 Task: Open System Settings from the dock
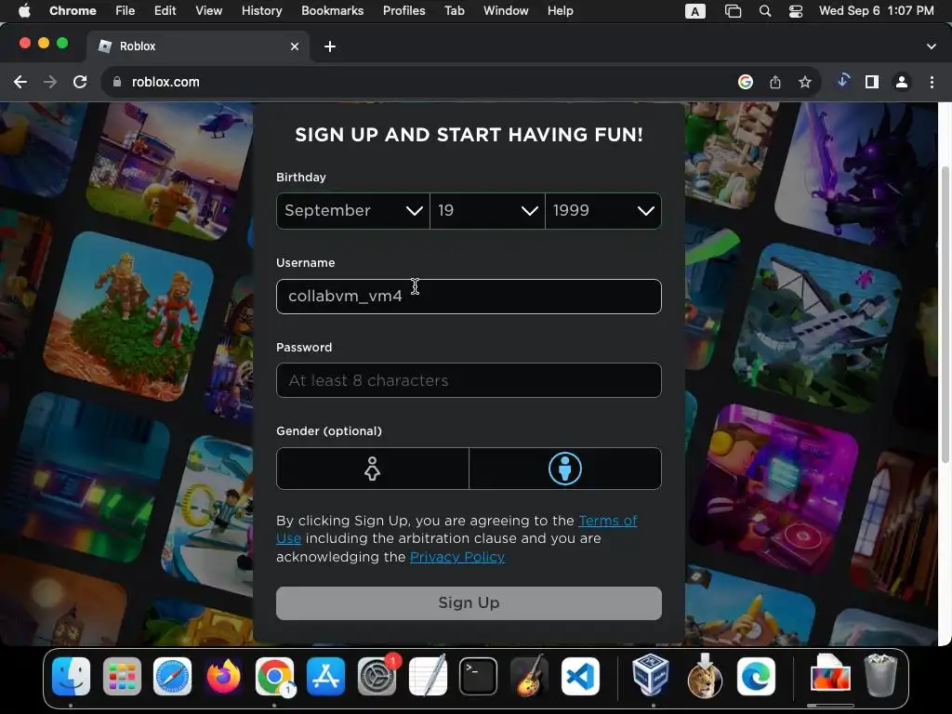377,676
